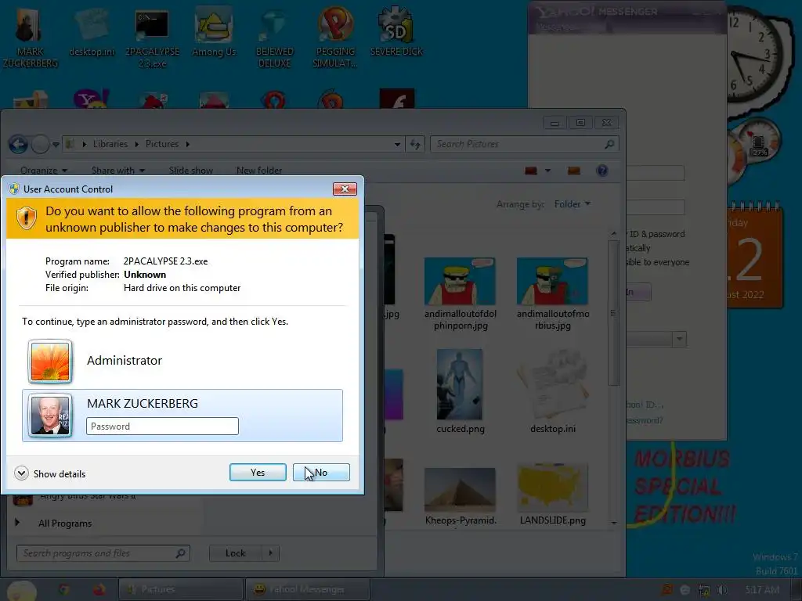
Task: Click the search magnifier in Search Pictures
Action: click(x=609, y=144)
